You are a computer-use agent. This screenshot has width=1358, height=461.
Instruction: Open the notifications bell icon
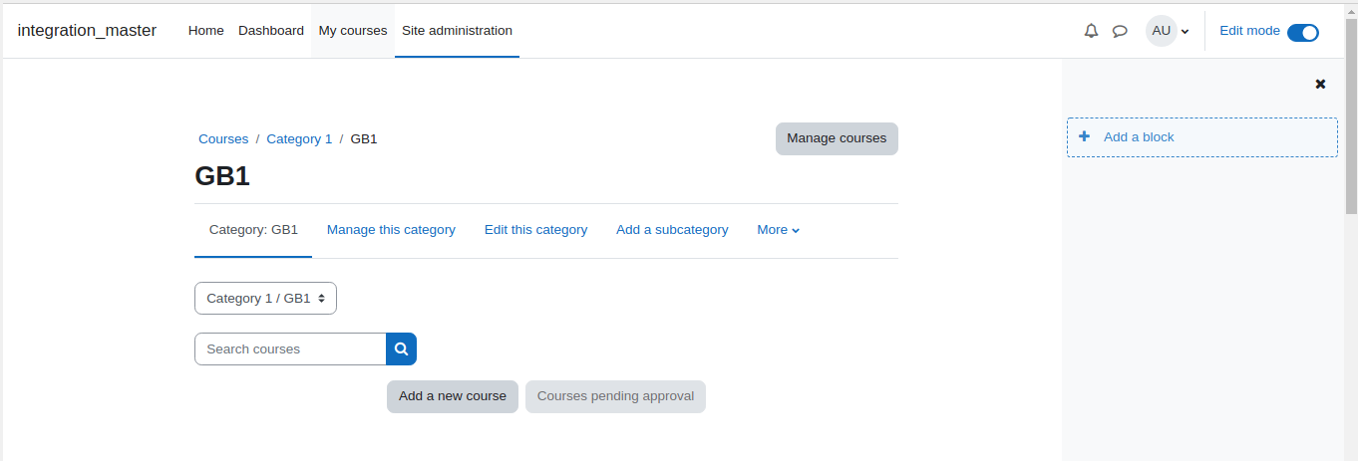pos(1091,31)
